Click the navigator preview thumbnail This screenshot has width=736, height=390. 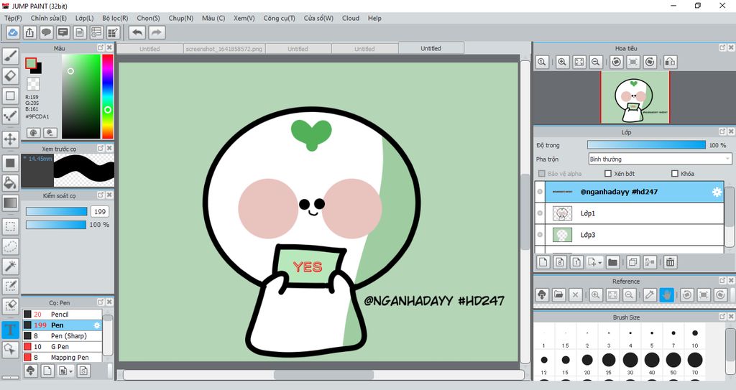pos(635,98)
